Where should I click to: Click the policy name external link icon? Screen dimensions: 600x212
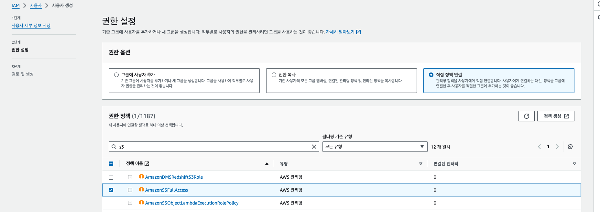[x=147, y=164]
